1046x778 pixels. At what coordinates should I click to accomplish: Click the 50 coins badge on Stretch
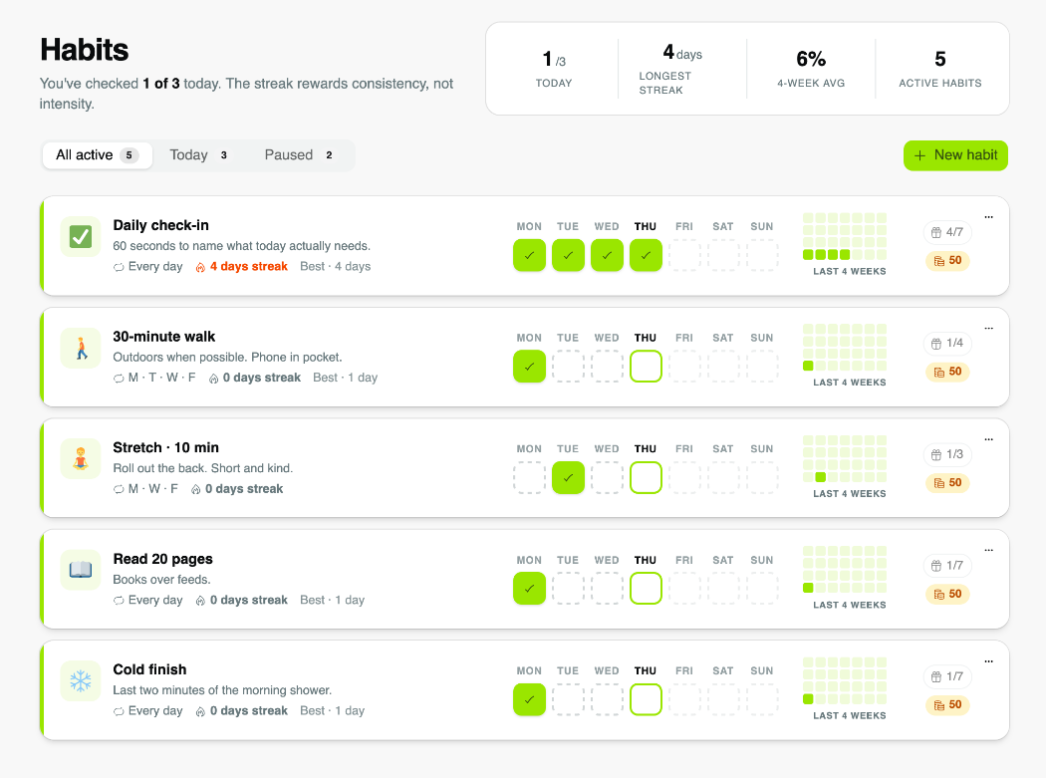point(947,482)
